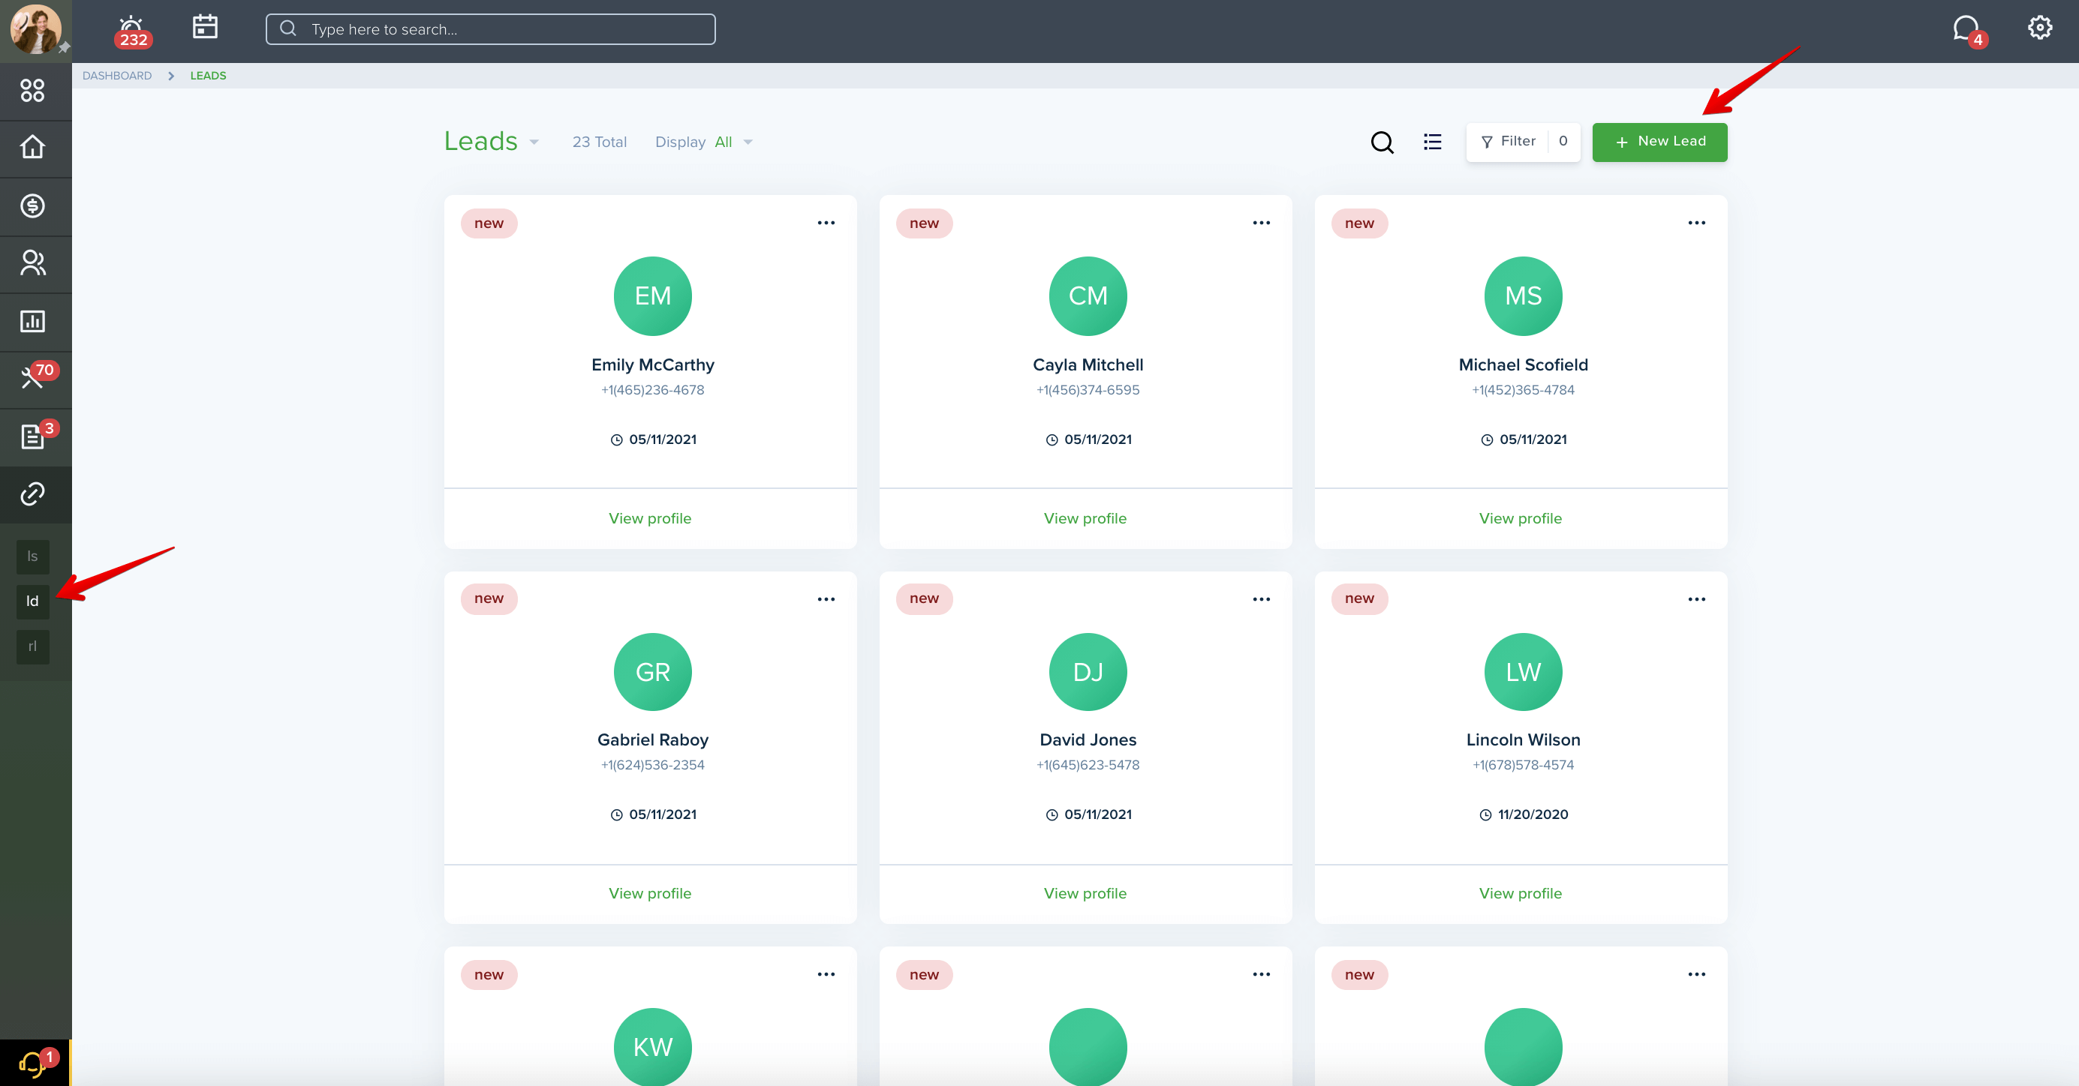Click the name Emily McCarthy
This screenshot has height=1086, width=2079.
[x=652, y=364]
